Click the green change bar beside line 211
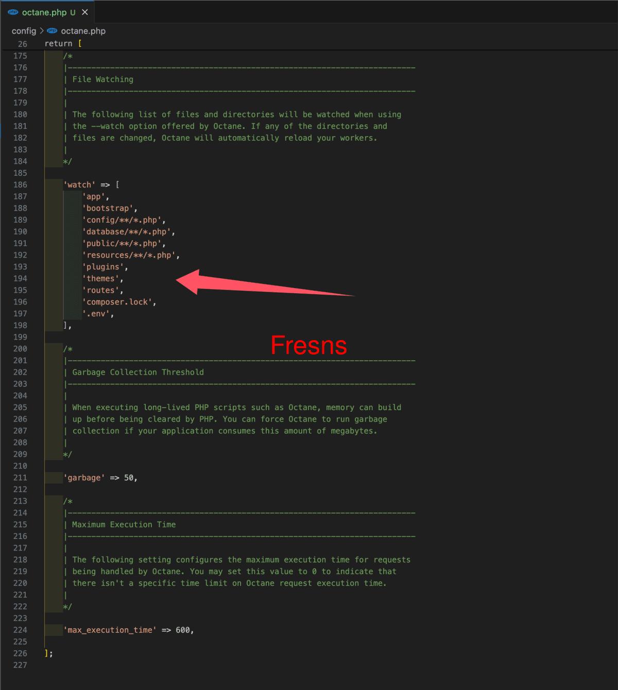Viewport: 618px width, 690px height. point(53,478)
